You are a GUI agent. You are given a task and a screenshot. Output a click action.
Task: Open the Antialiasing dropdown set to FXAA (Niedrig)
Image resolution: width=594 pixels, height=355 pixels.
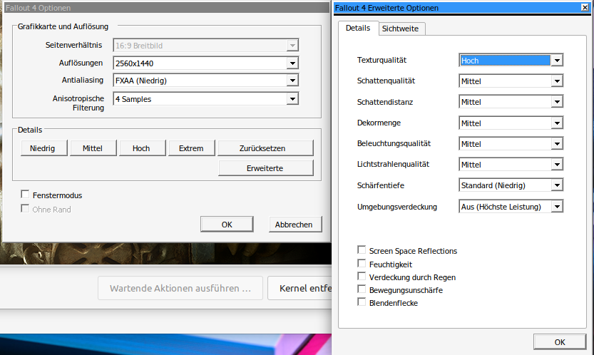coord(205,81)
